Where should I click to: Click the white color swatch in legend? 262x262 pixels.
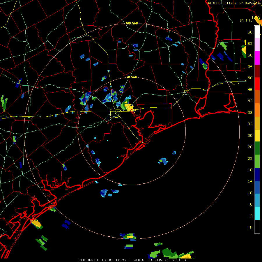click(x=257, y=32)
